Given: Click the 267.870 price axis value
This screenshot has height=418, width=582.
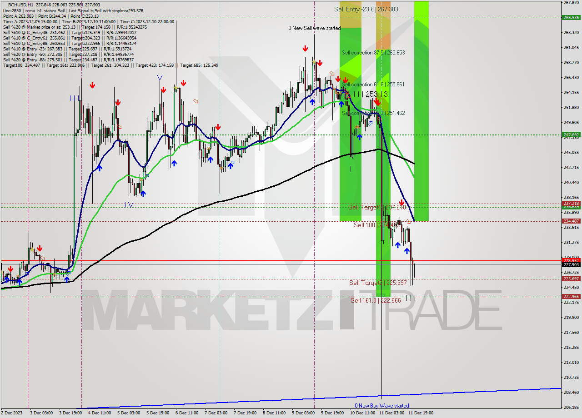Looking at the screenshot, I should [x=571, y=3].
